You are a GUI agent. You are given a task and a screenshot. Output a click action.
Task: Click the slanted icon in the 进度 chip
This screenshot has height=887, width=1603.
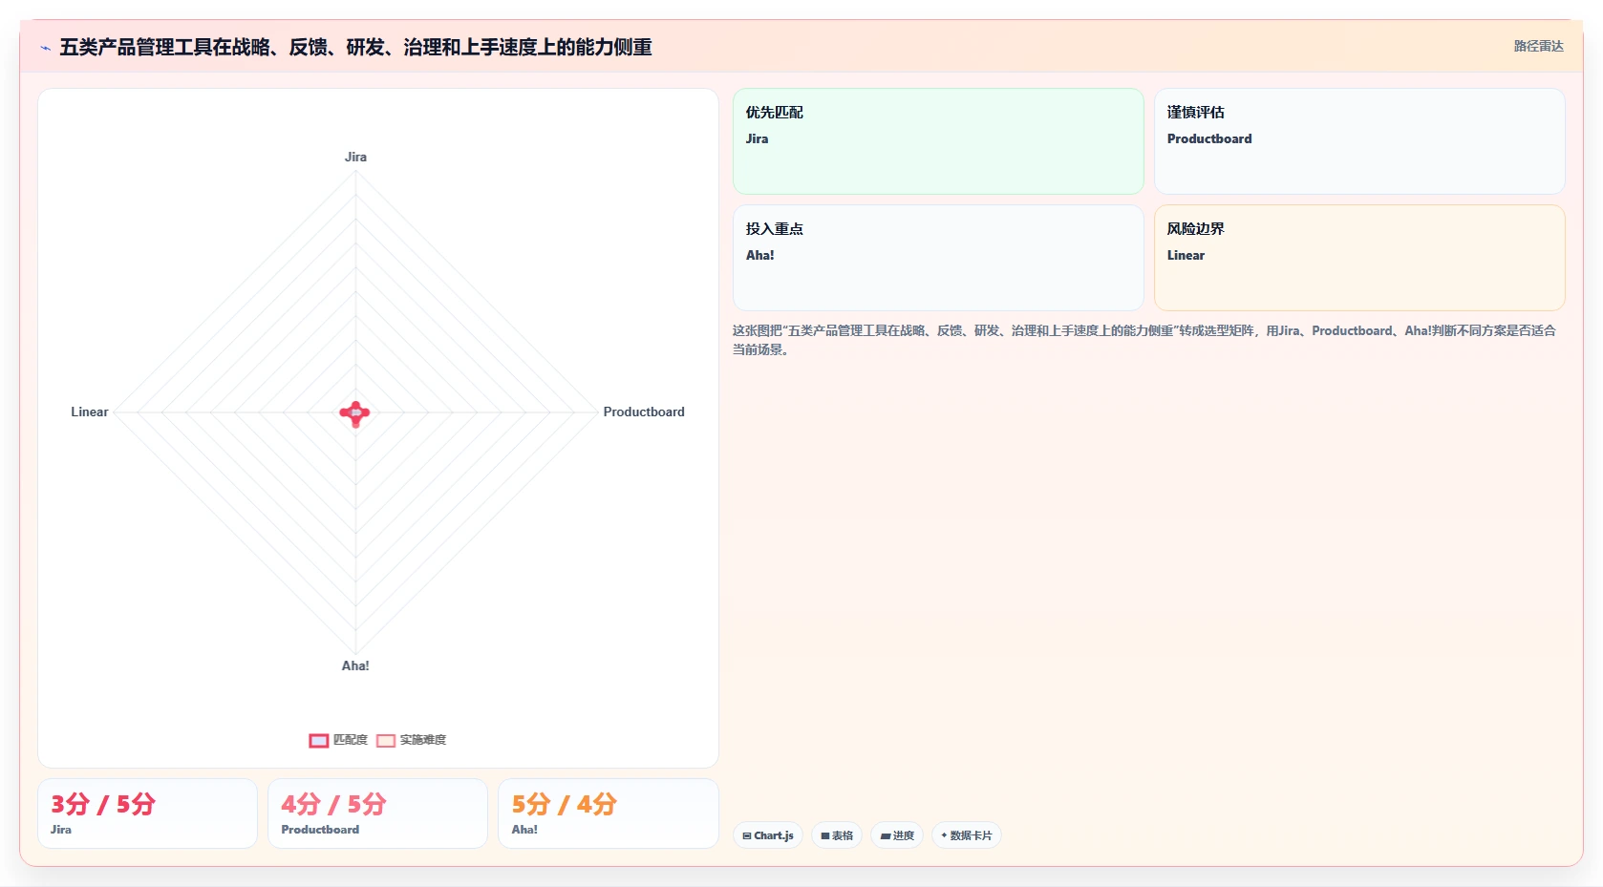[886, 835]
